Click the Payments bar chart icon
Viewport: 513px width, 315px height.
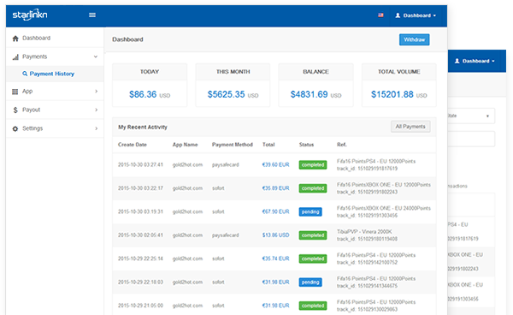(x=15, y=57)
